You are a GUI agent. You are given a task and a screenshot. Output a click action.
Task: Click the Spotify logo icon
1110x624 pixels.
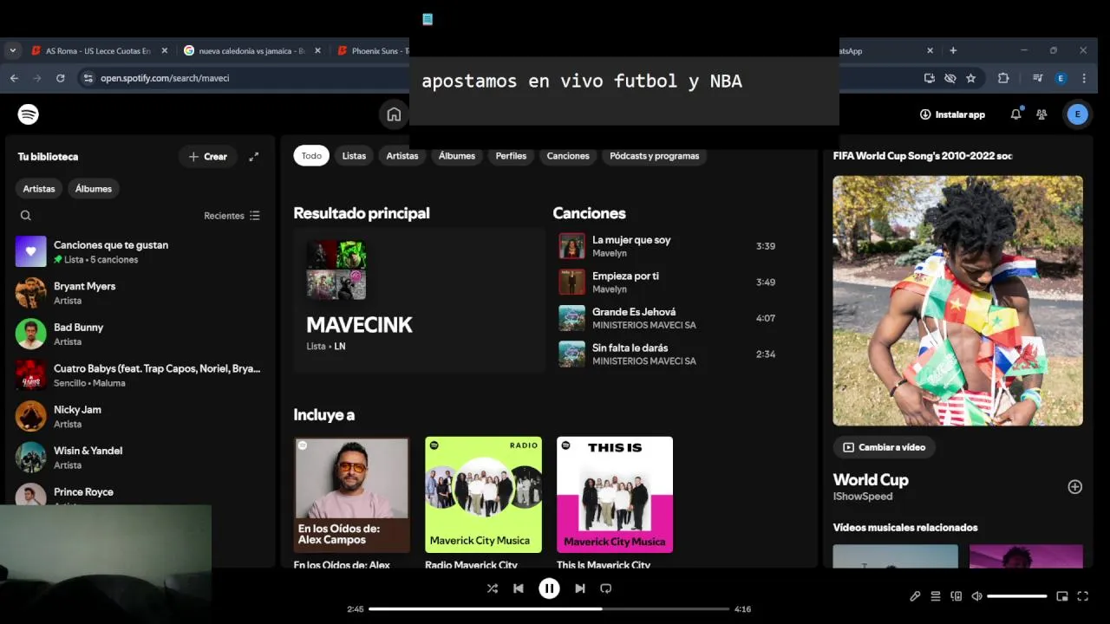click(29, 114)
